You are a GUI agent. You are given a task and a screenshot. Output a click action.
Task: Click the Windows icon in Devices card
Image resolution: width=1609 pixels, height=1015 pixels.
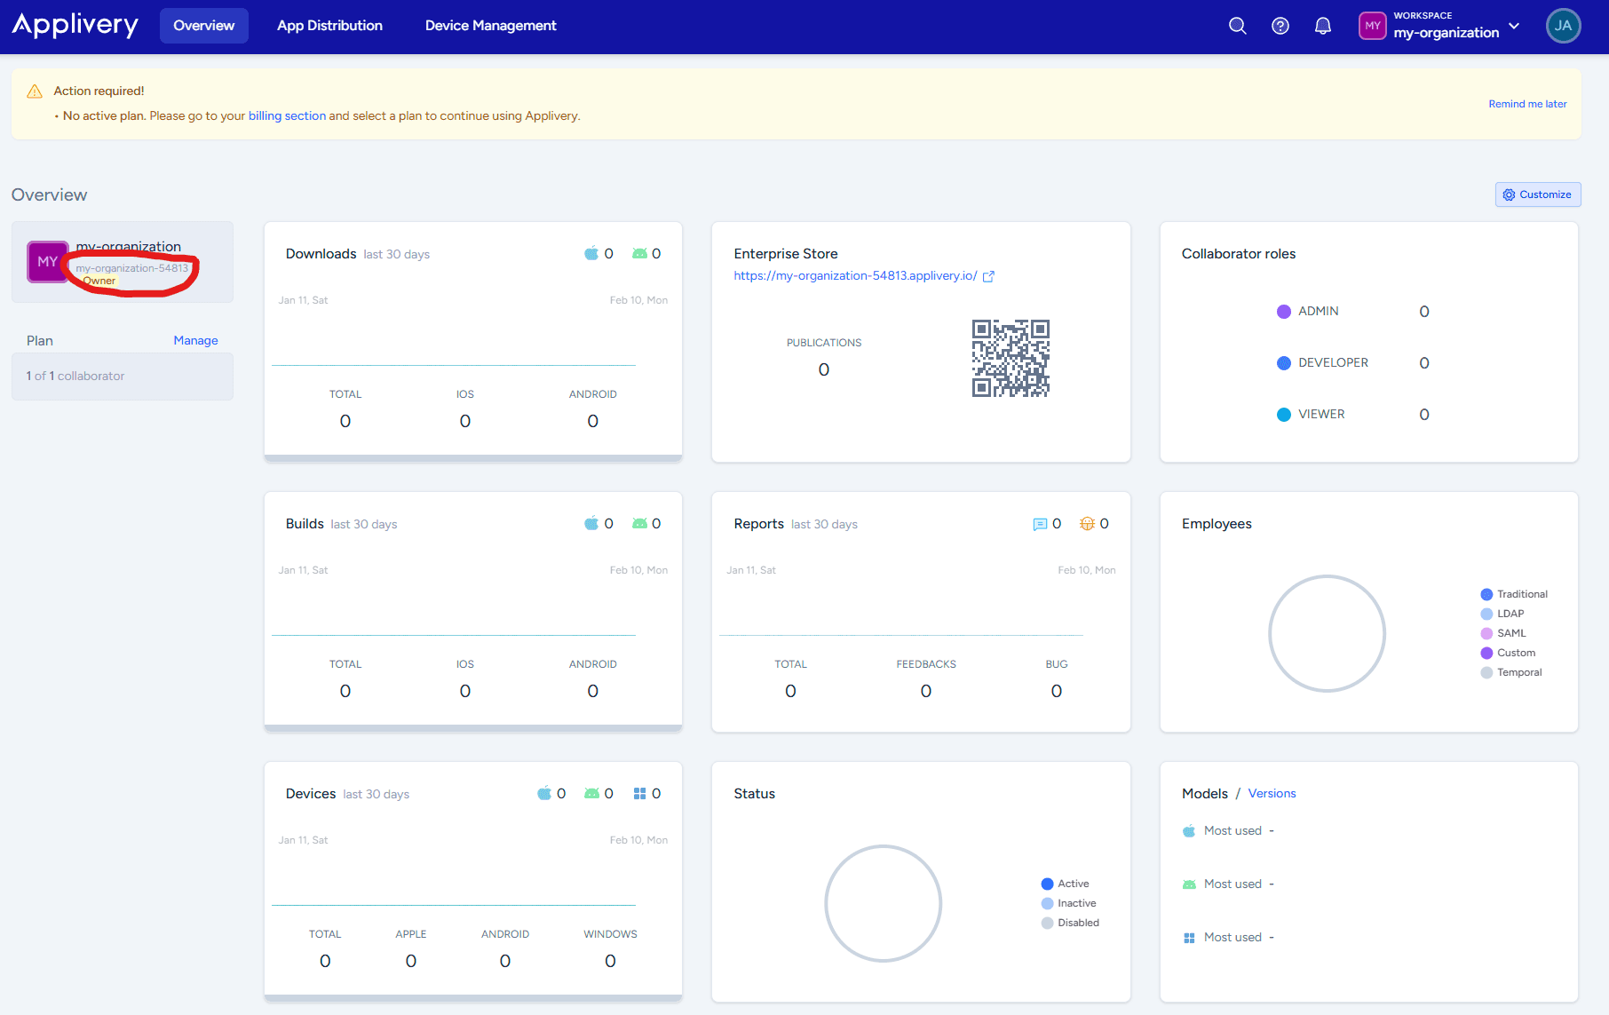[x=639, y=794]
